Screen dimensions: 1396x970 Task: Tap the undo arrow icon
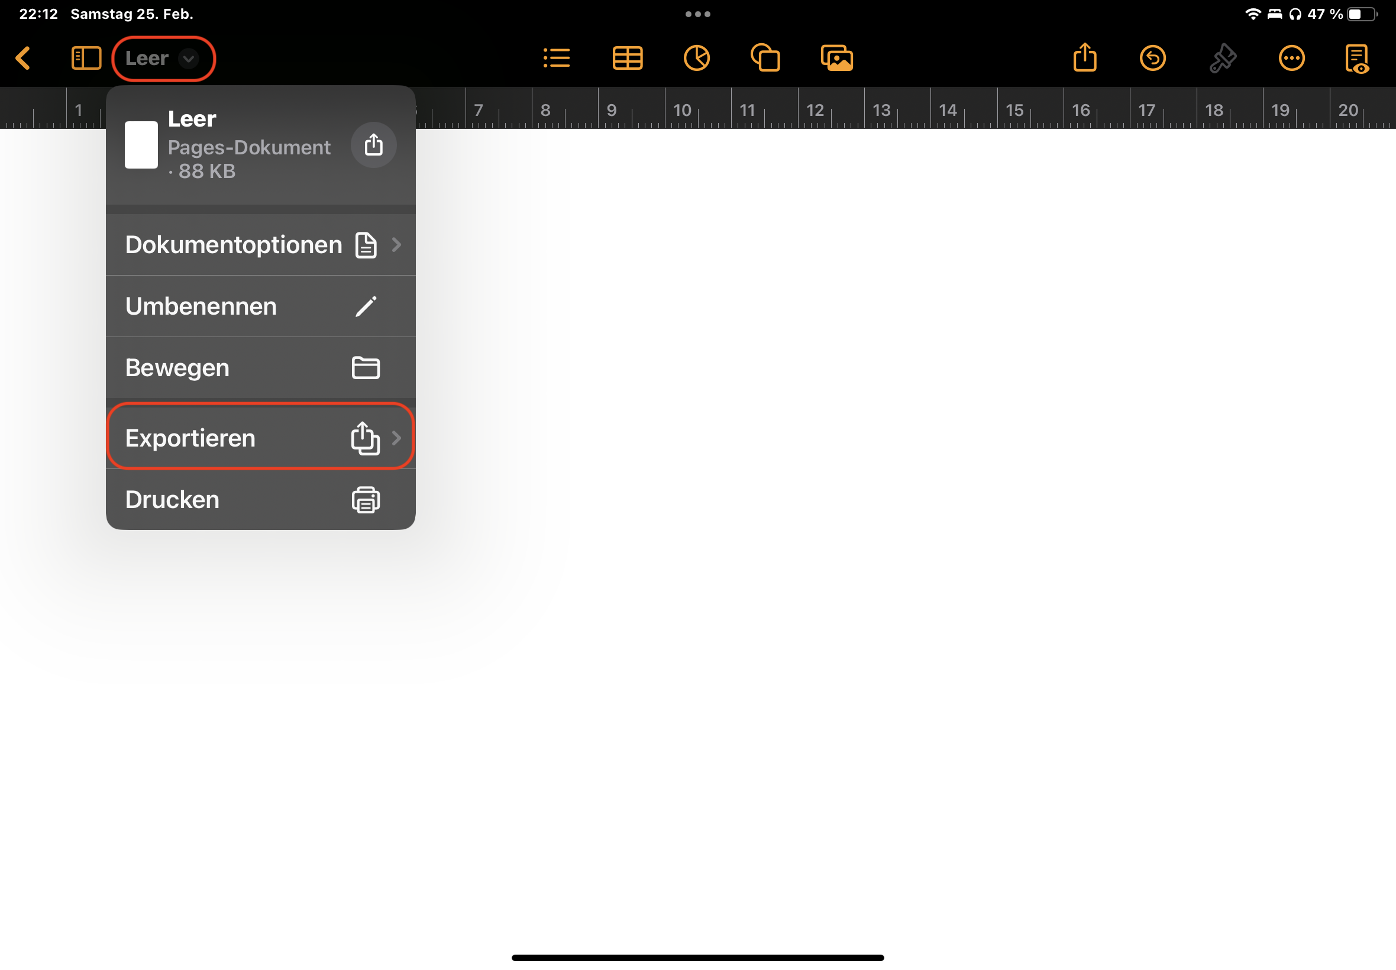(x=1153, y=59)
